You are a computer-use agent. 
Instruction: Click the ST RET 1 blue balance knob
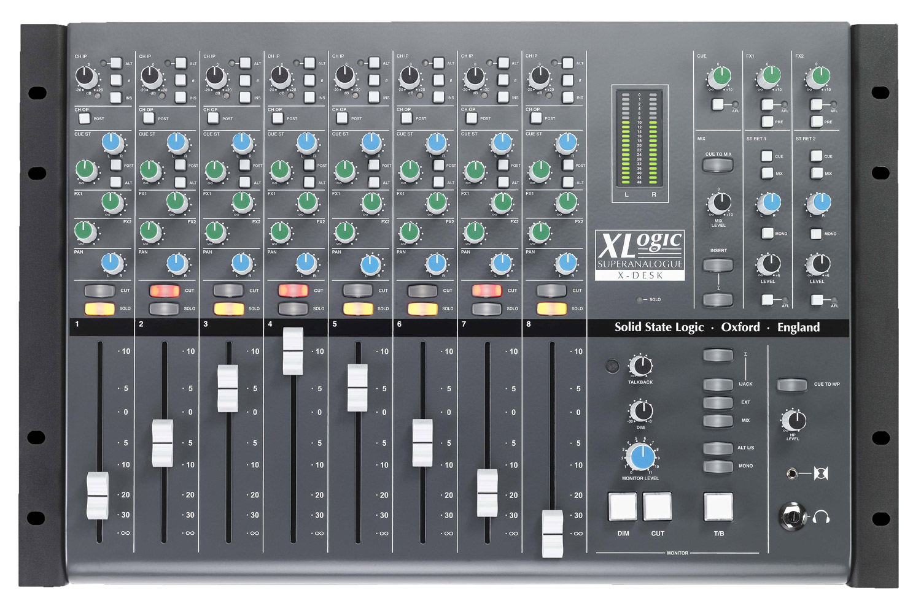tap(769, 202)
